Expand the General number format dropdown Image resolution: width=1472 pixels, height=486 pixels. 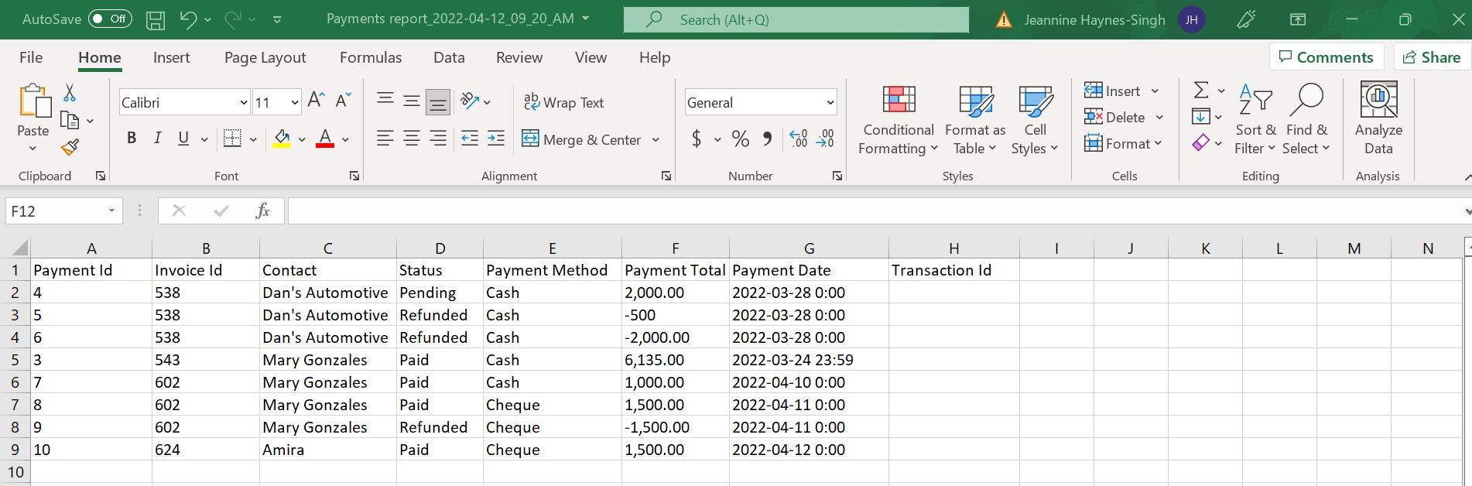[x=830, y=103]
